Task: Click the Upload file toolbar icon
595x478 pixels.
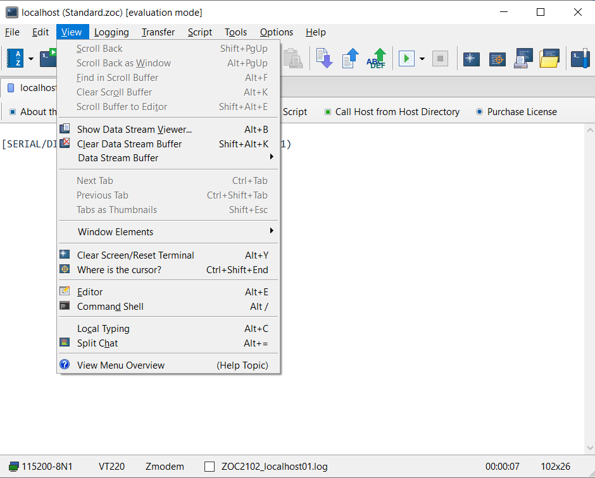Action: 350,58
